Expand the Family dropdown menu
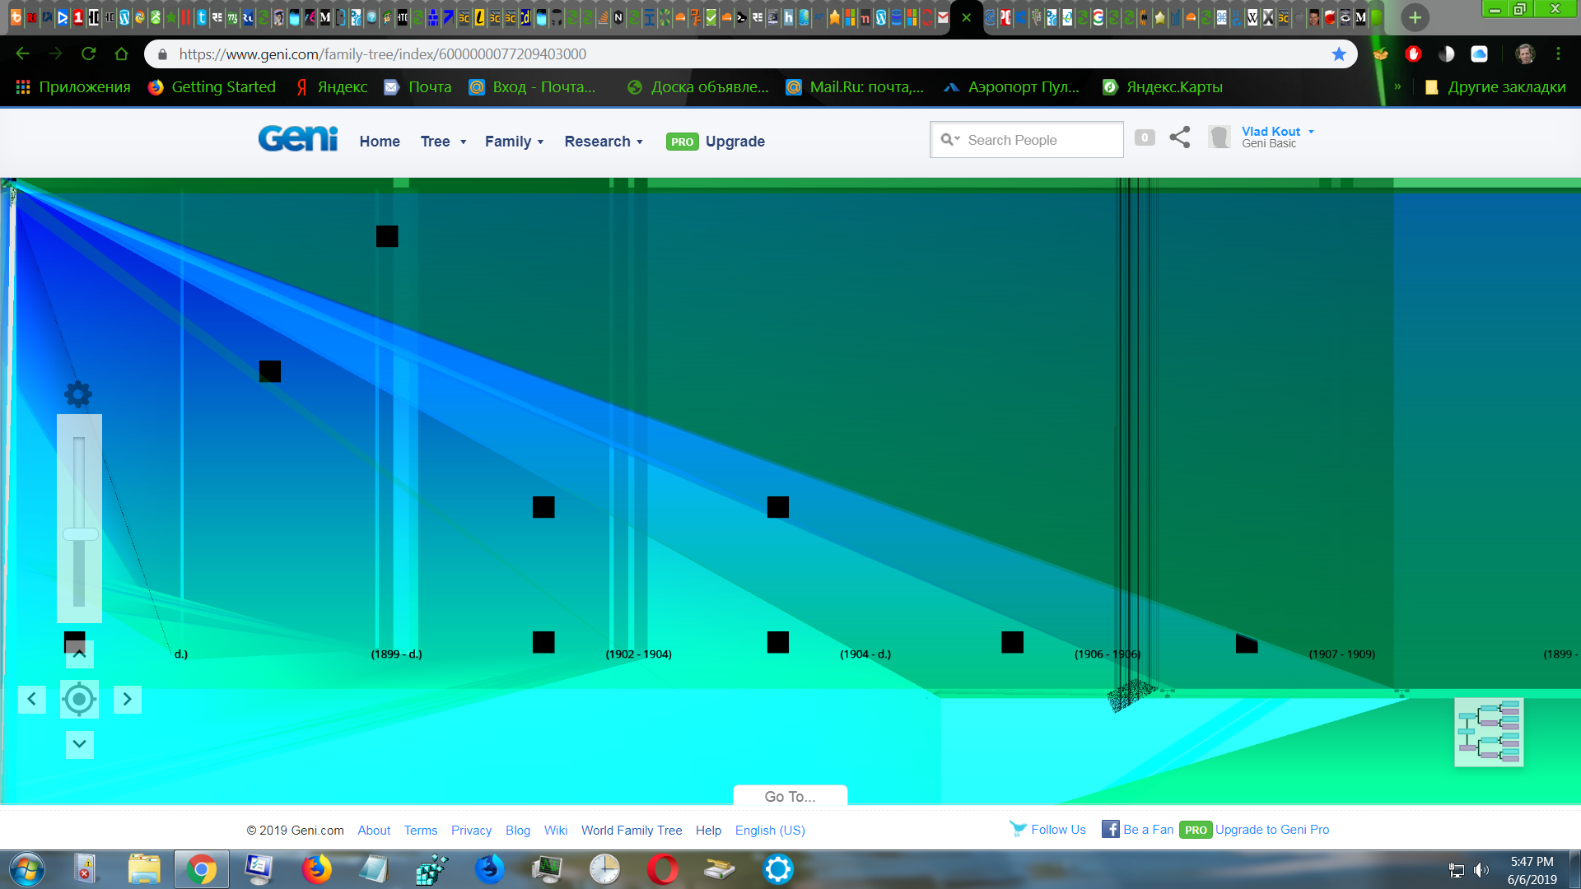The width and height of the screenshot is (1581, 889). point(514,142)
